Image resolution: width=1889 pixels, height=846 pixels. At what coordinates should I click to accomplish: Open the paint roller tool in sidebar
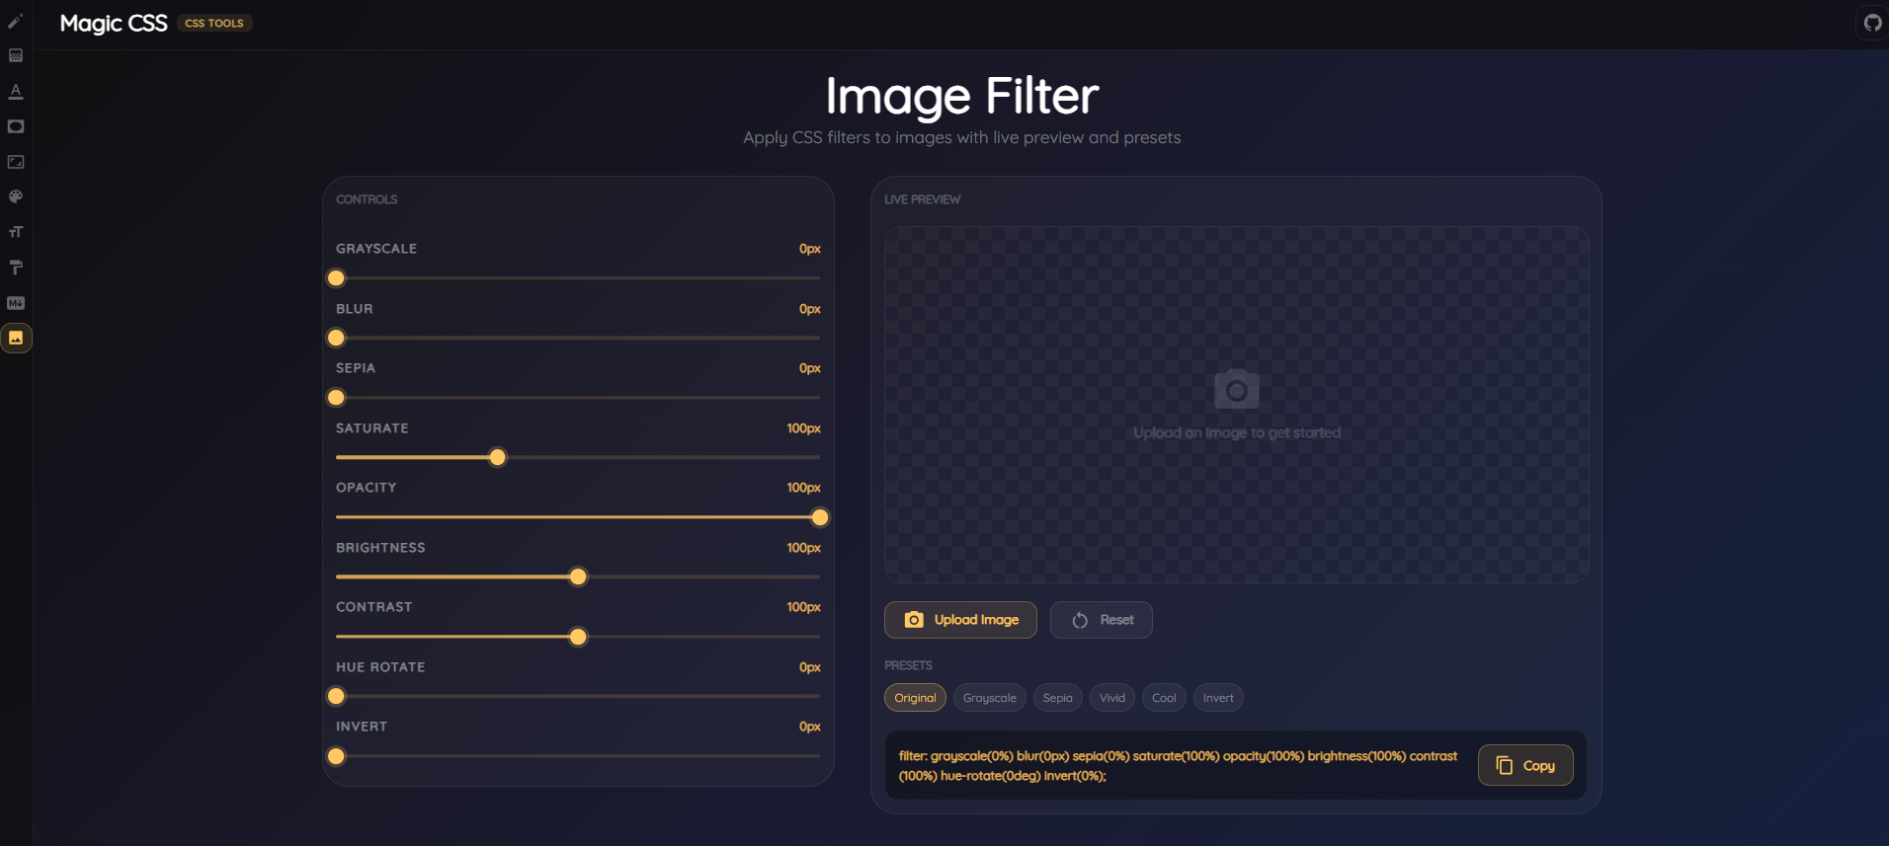pos(16,268)
